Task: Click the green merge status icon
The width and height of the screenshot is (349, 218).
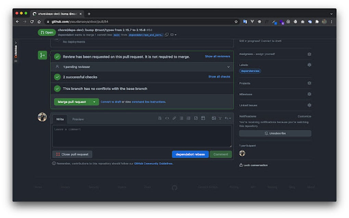Action: click(x=42, y=55)
